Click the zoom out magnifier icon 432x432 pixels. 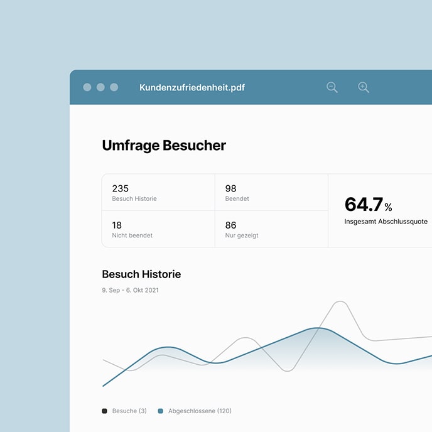[332, 87]
